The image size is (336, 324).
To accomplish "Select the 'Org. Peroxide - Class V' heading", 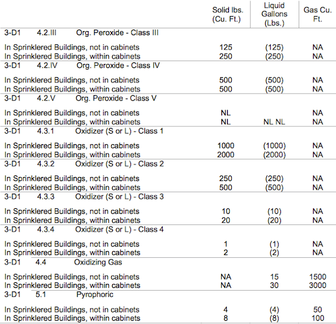I will pyautogui.click(x=116, y=99).
